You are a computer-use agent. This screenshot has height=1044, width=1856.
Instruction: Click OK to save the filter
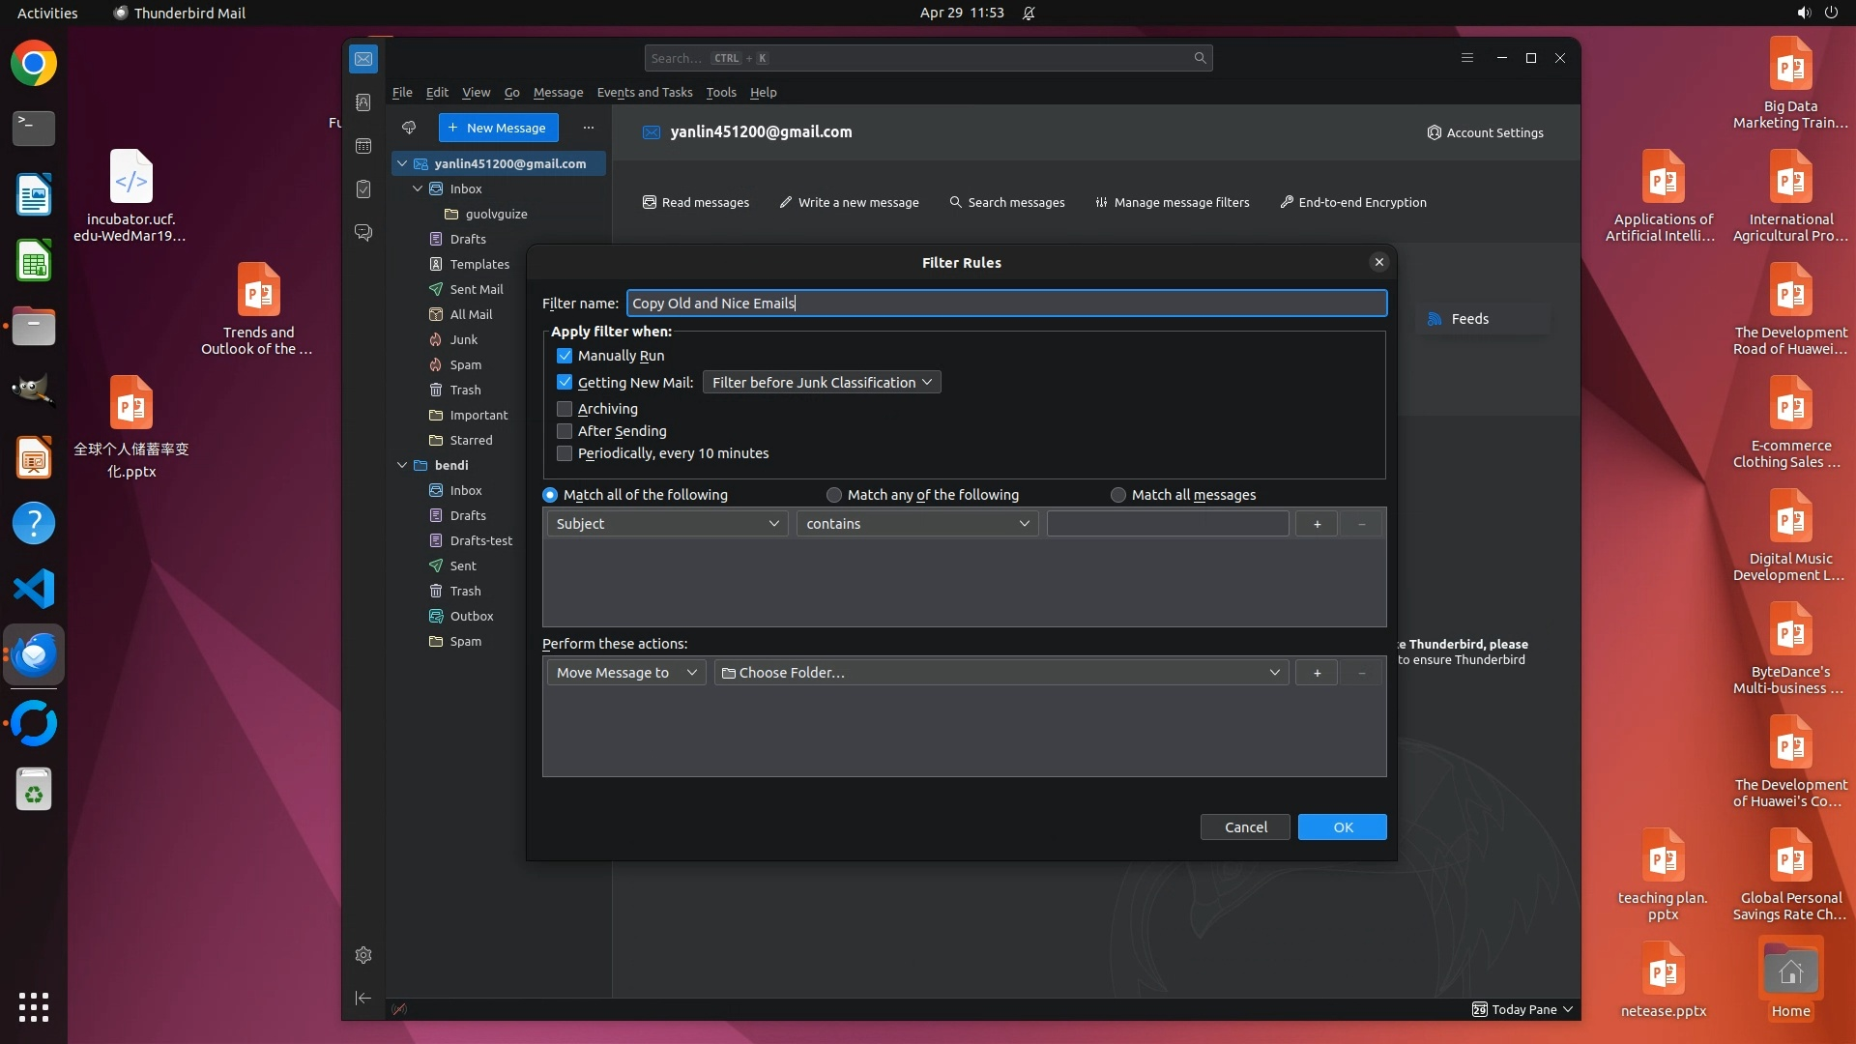click(1342, 827)
